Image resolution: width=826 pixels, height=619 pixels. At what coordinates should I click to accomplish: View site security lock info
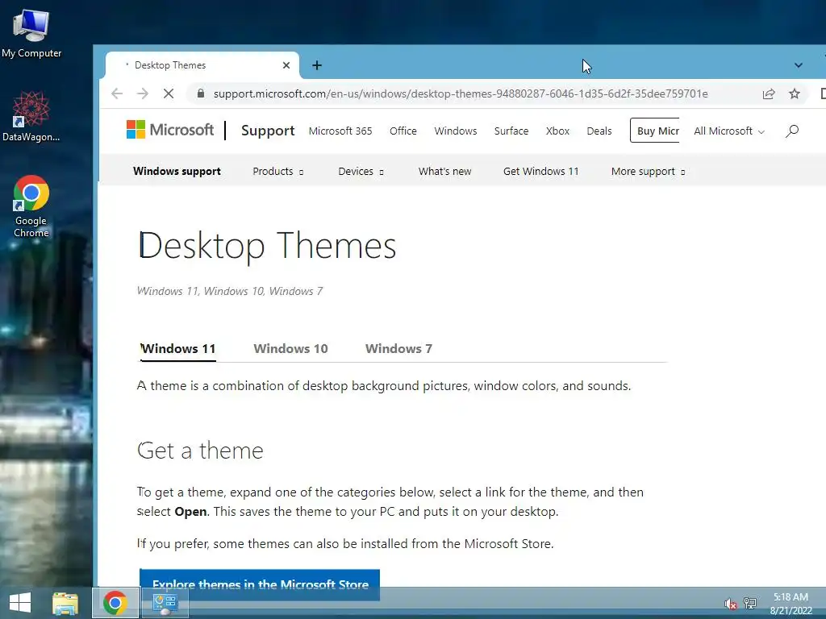(x=200, y=93)
